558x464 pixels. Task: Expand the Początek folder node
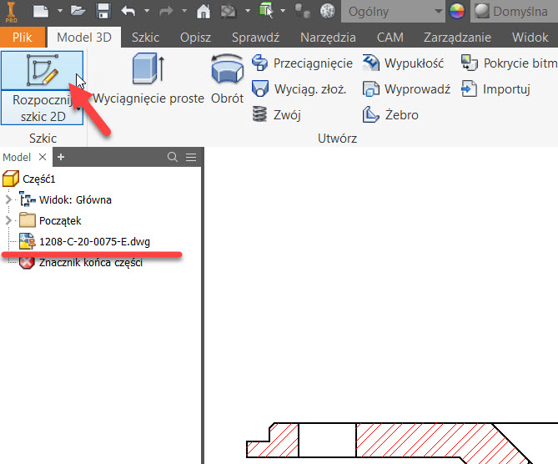pos(9,220)
